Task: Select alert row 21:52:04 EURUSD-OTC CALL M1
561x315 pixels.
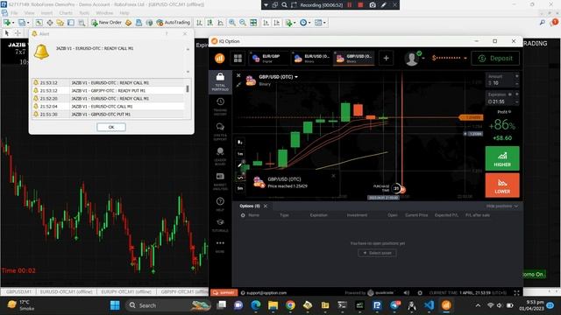Action: pyautogui.click(x=109, y=107)
